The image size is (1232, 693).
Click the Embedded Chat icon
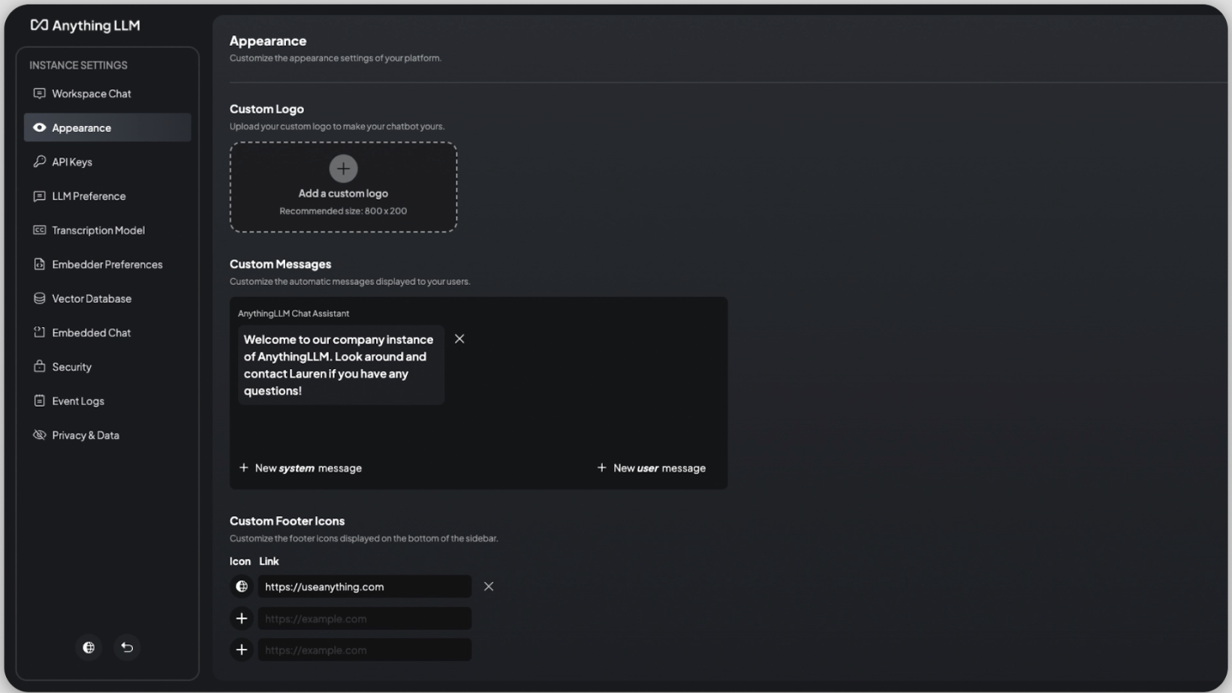tap(39, 332)
